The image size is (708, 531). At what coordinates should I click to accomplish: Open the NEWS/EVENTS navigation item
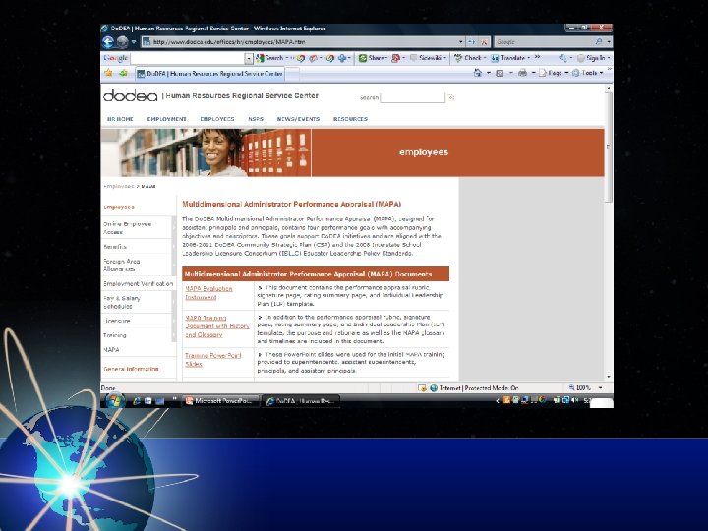(298, 119)
